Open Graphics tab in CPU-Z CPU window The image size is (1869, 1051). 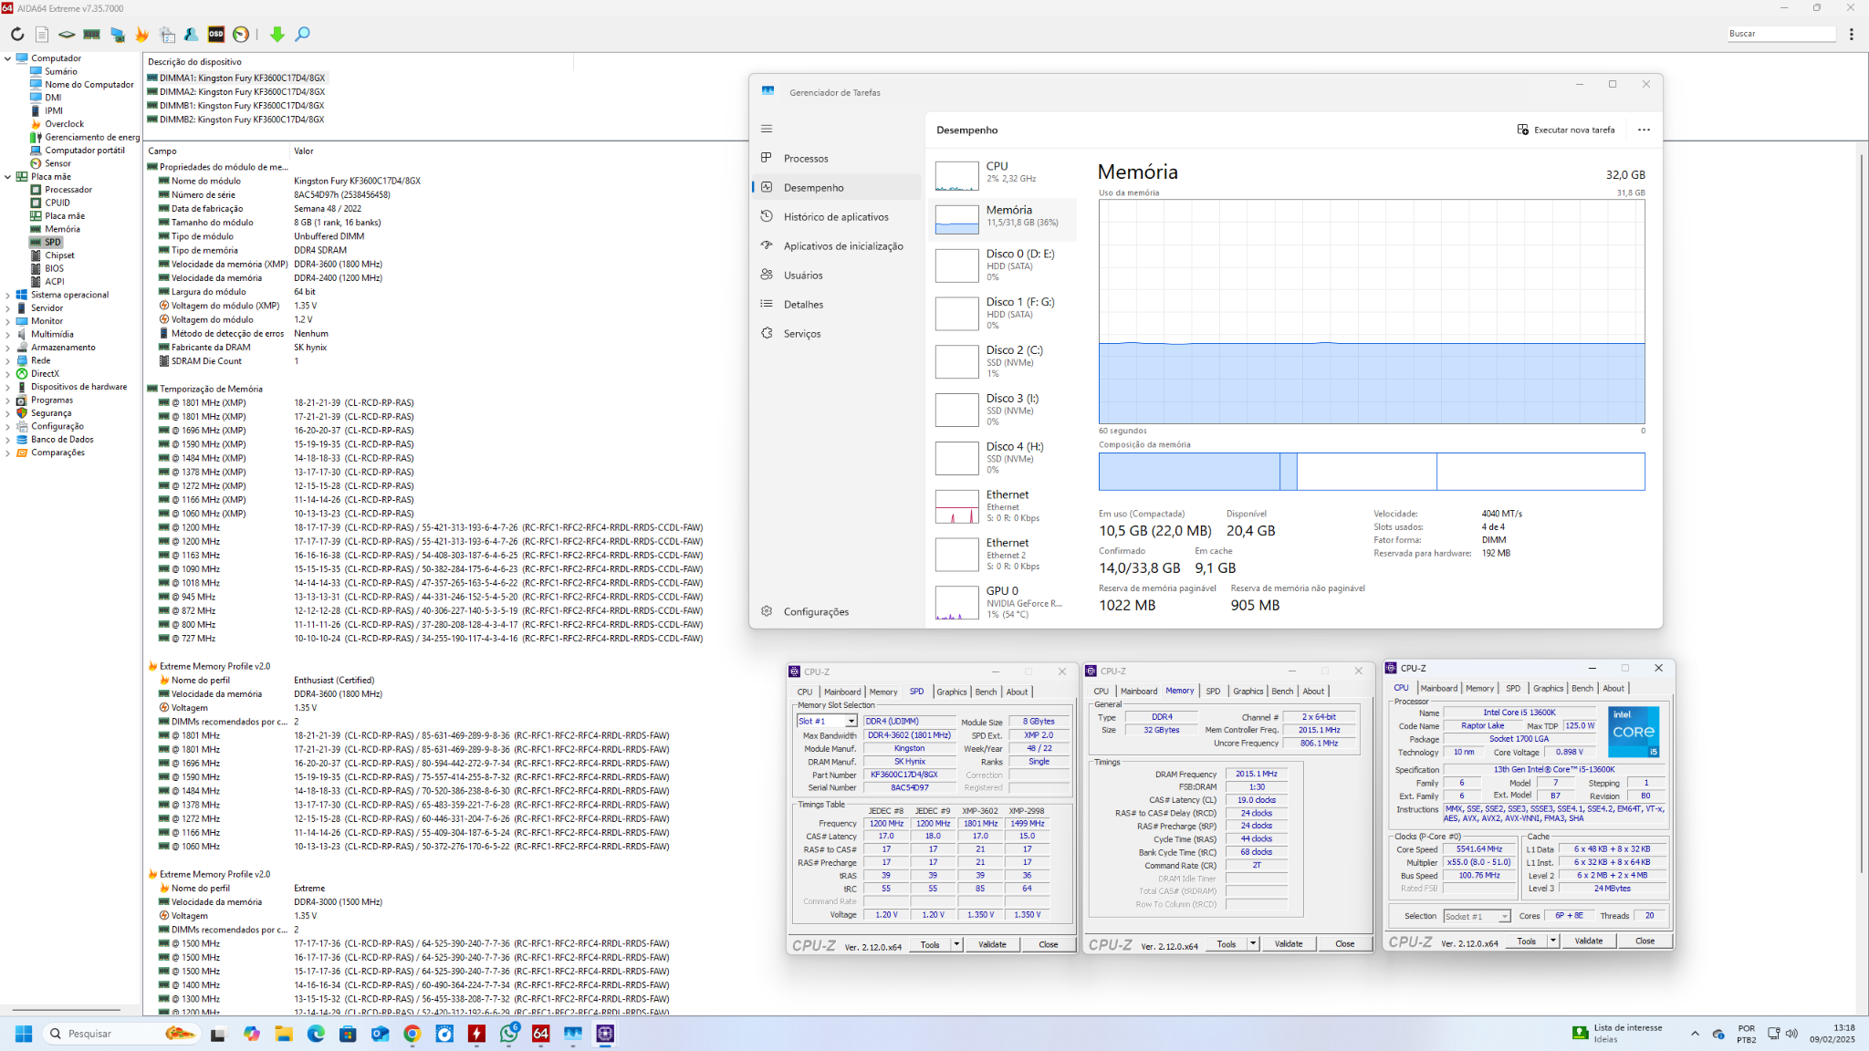(1548, 688)
